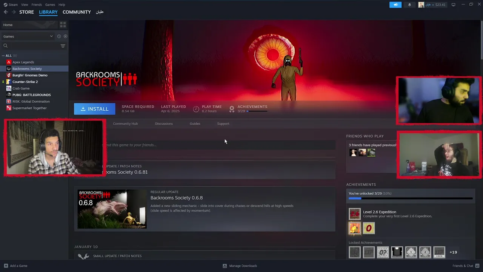483x272 pixels.
Task: Select Counter-Strike 2 in library
Action: [25, 82]
